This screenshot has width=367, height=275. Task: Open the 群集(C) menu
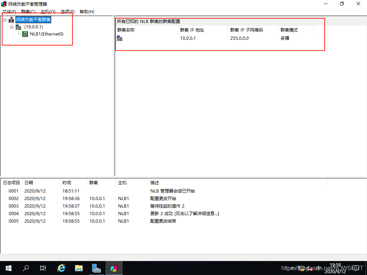click(28, 12)
